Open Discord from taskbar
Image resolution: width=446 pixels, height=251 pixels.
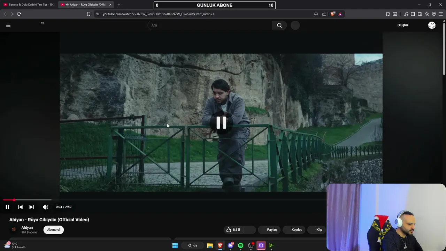(x=230, y=245)
